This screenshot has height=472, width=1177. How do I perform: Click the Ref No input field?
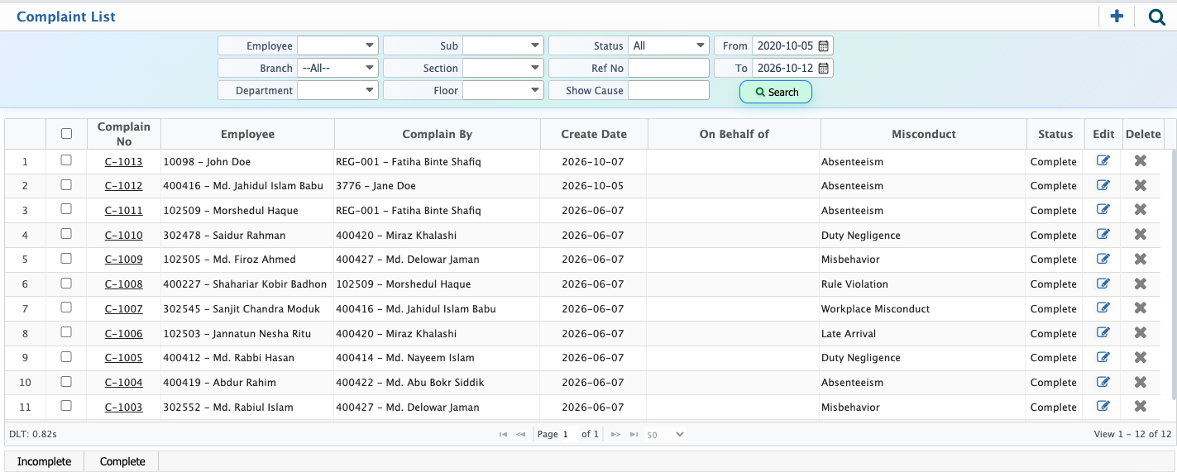(x=668, y=68)
